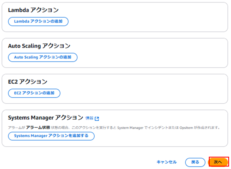Click the external link icon beside 情報

point(97,118)
